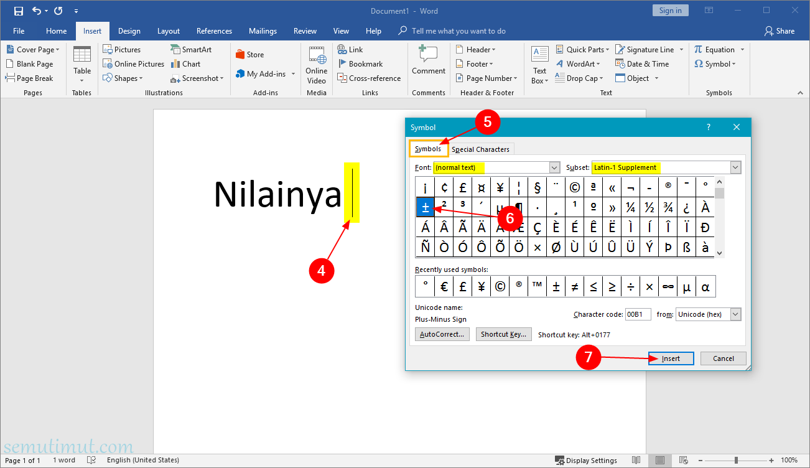This screenshot has height=468, width=810.
Task: Click the Shortcut Key button
Action: [x=503, y=334]
